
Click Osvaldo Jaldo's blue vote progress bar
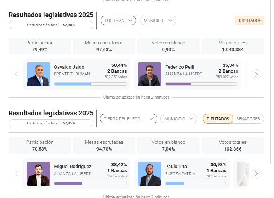(x=73, y=84)
